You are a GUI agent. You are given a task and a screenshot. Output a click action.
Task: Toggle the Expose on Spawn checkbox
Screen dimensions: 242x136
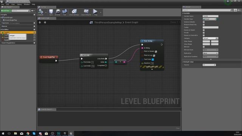tap(203, 30)
